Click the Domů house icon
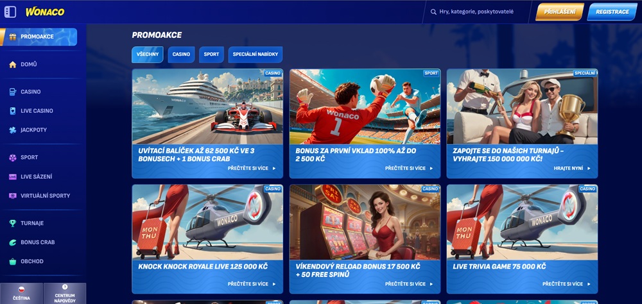 [x=13, y=64]
